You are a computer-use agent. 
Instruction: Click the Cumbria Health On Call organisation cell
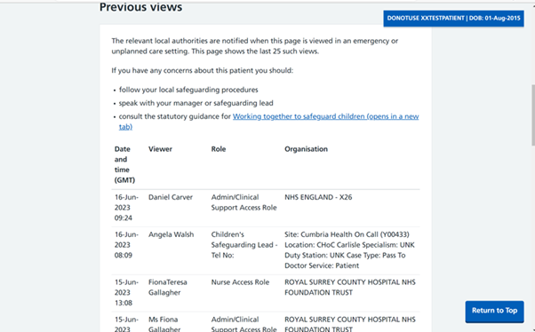(350, 249)
